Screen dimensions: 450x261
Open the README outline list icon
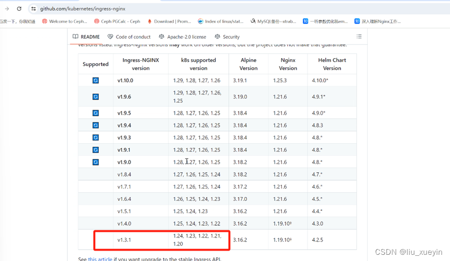coord(359,36)
